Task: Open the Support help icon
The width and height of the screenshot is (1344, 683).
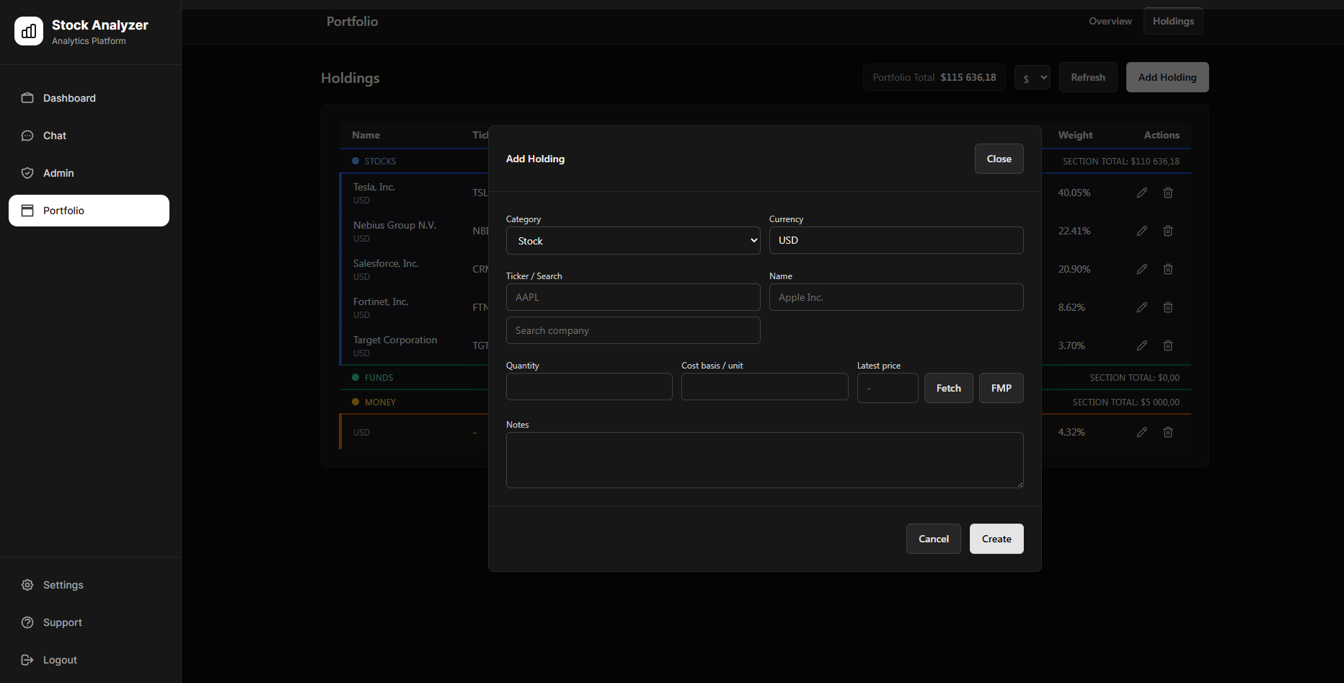Action: tap(27, 622)
